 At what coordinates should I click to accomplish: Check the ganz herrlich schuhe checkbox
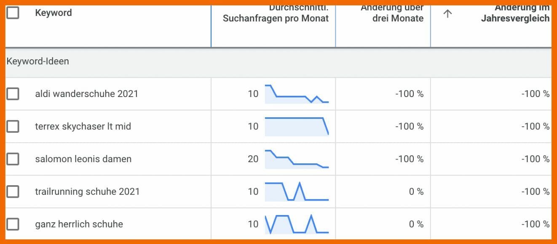(x=13, y=224)
